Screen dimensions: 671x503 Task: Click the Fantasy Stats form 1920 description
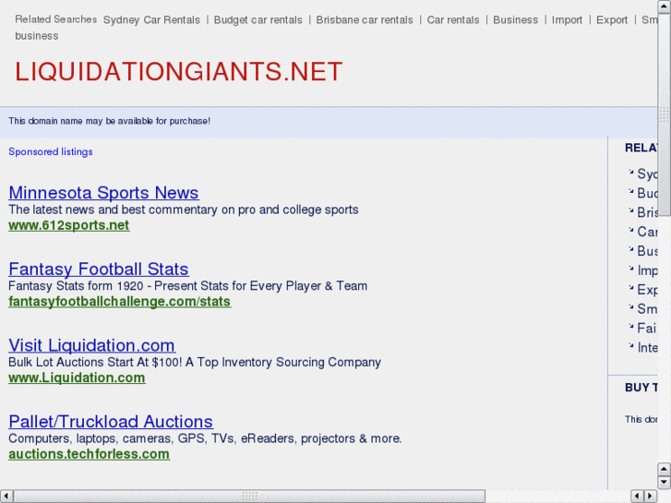coord(188,286)
